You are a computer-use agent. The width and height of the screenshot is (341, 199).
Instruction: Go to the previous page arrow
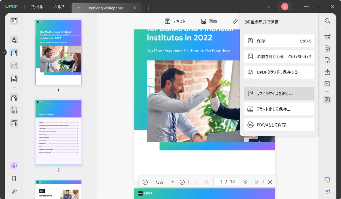(x=207, y=182)
